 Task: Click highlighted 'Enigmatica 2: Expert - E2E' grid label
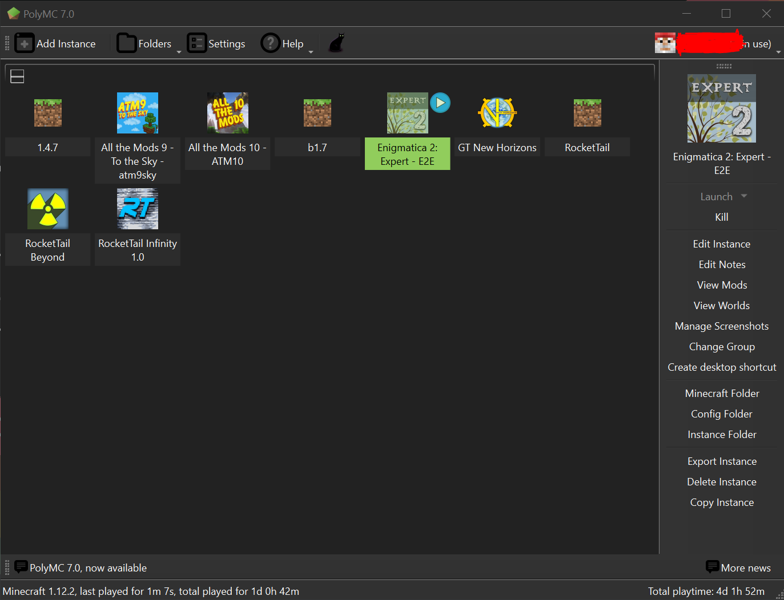(x=408, y=155)
